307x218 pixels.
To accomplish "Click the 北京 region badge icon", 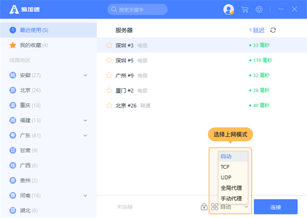I will pos(12,91).
